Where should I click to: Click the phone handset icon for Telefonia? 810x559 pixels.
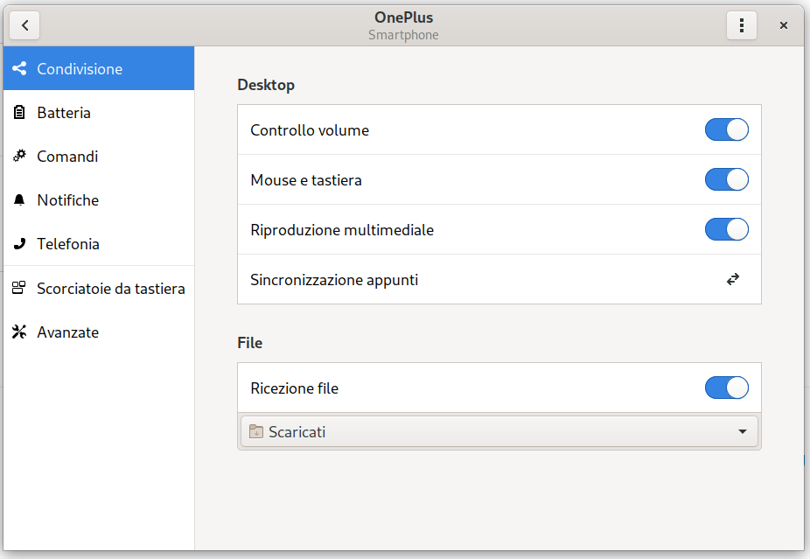[x=19, y=244]
